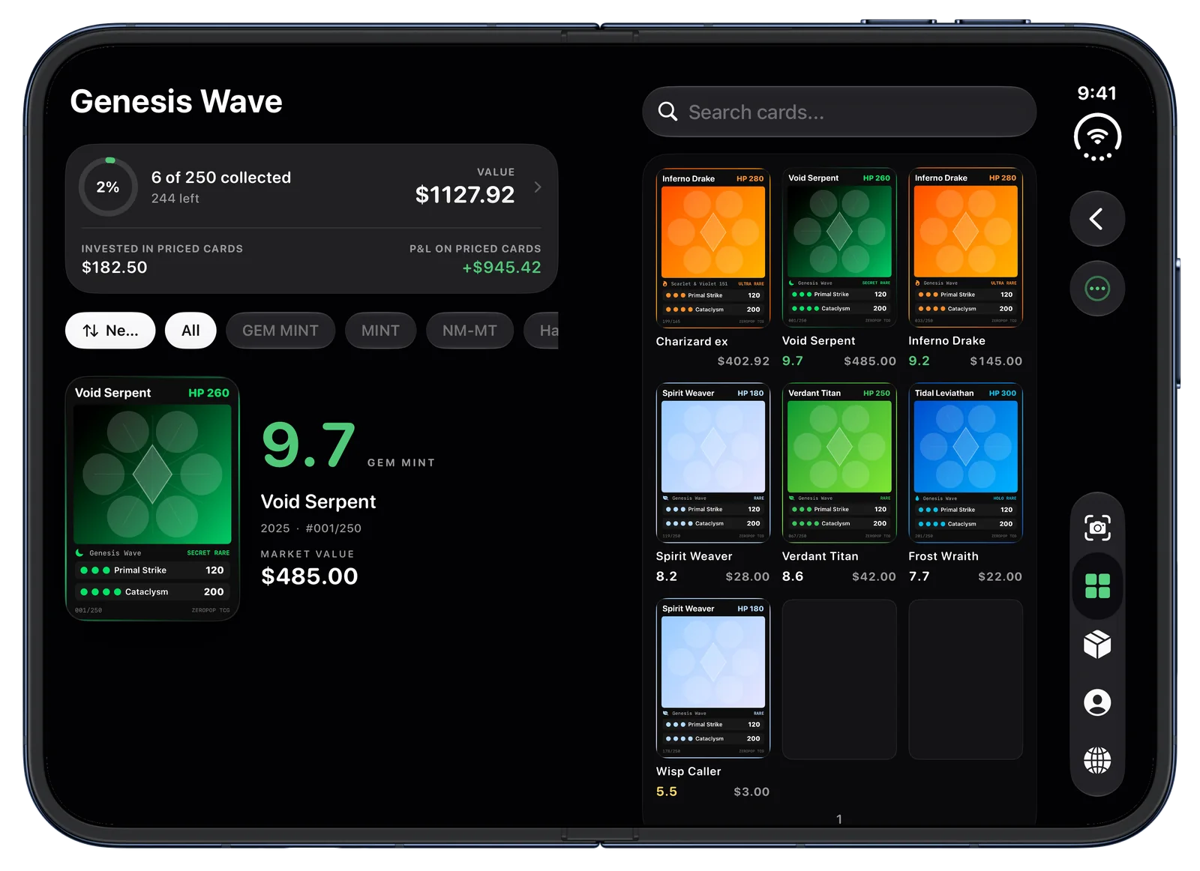
Task: Expand collection value details chevron
Action: coord(538,187)
